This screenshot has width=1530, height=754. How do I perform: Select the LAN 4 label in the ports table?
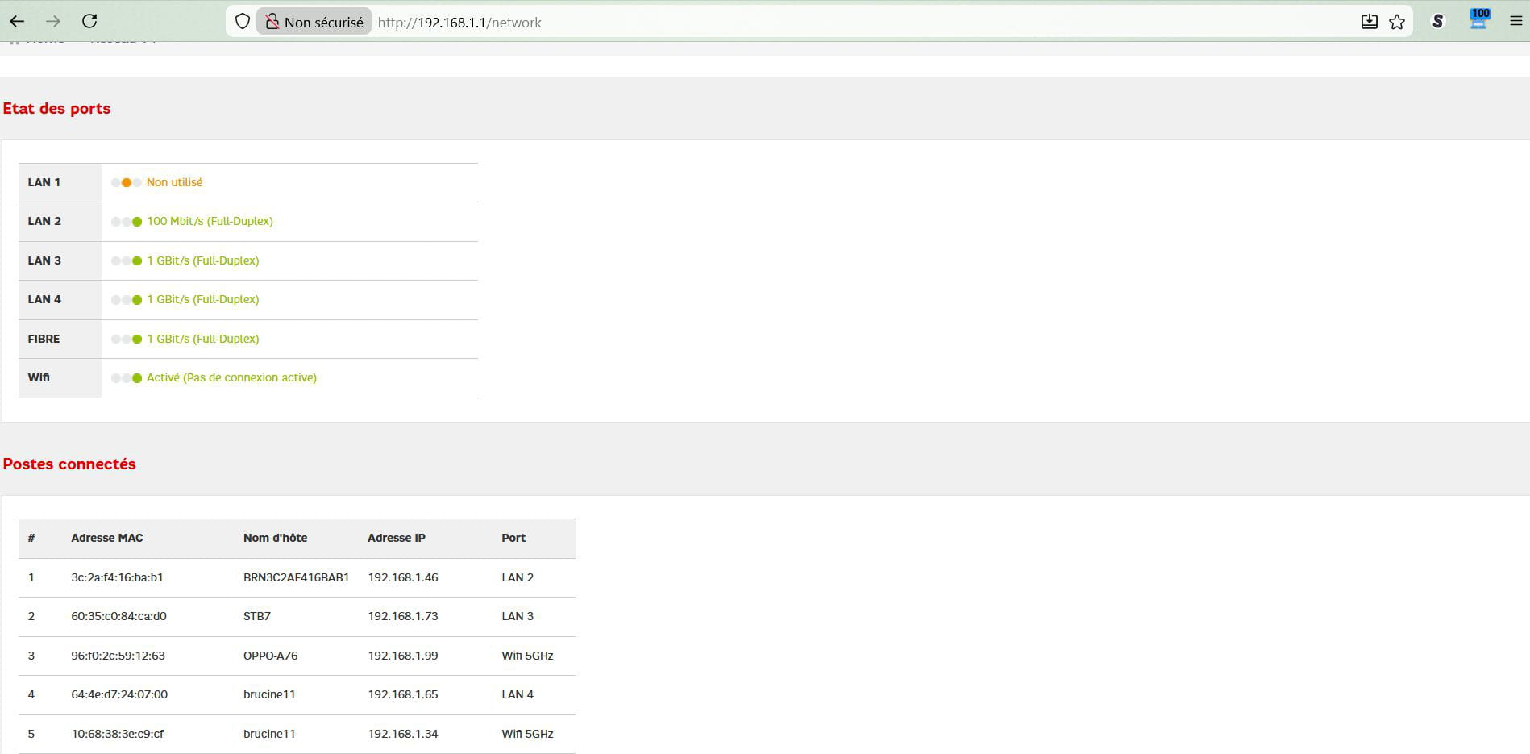(44, 299)
